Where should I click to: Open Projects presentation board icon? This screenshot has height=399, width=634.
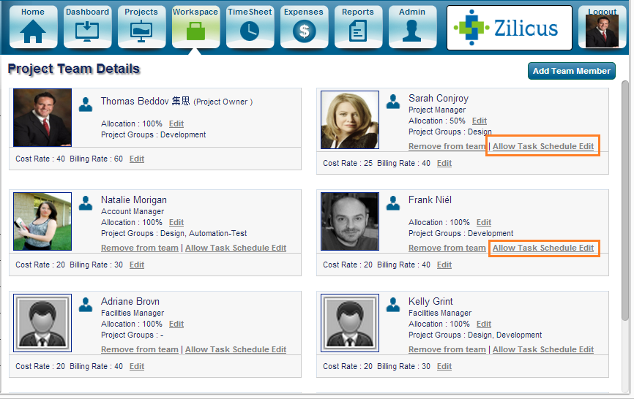pyautogui.click(x=141, y=31)
